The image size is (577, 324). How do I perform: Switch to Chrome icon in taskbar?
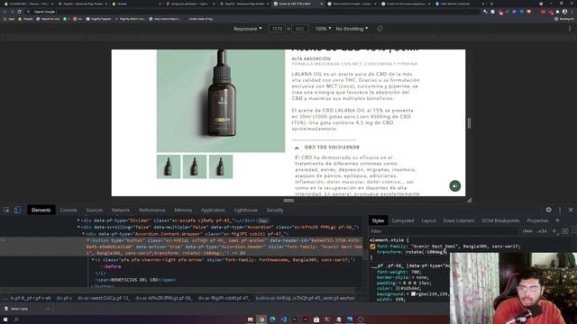point(261,319)
